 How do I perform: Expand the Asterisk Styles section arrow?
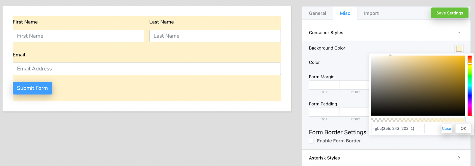(x=459, y=158)
